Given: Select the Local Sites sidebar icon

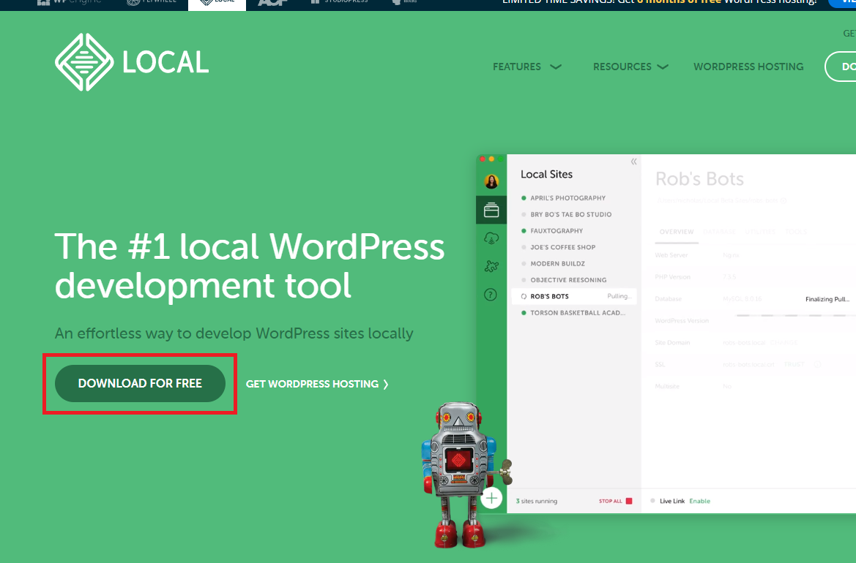Looking at the screenshot, I should [491, 210].
